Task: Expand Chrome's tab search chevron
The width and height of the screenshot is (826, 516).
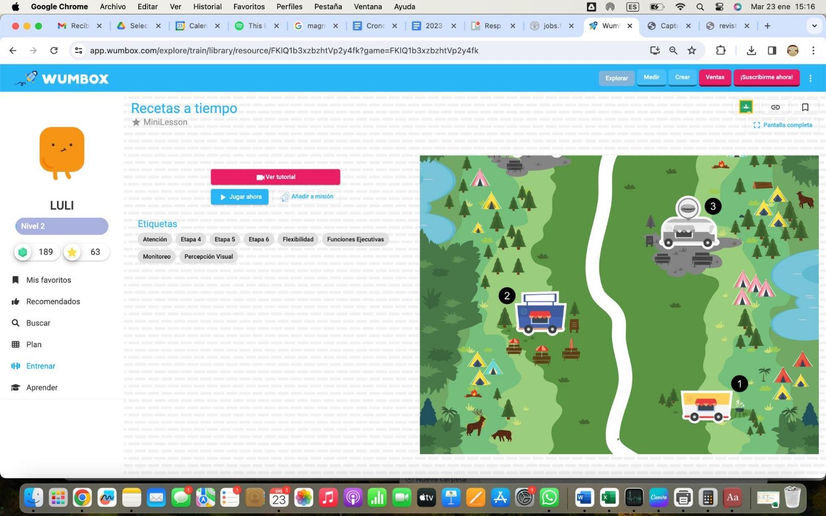Action: click(814, 26)
